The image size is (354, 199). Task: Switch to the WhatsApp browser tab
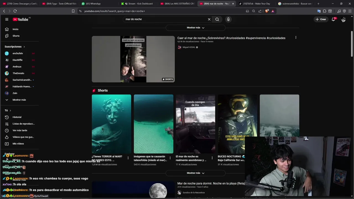[x=93, y=4]
